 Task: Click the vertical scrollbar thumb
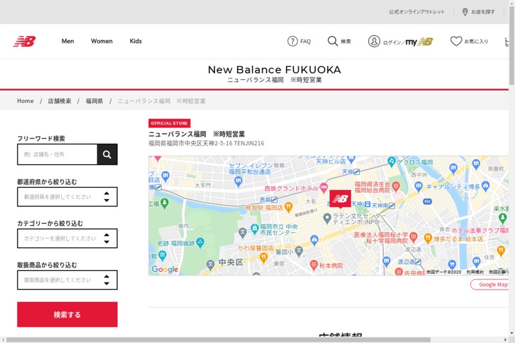click(x=512, y=45)
